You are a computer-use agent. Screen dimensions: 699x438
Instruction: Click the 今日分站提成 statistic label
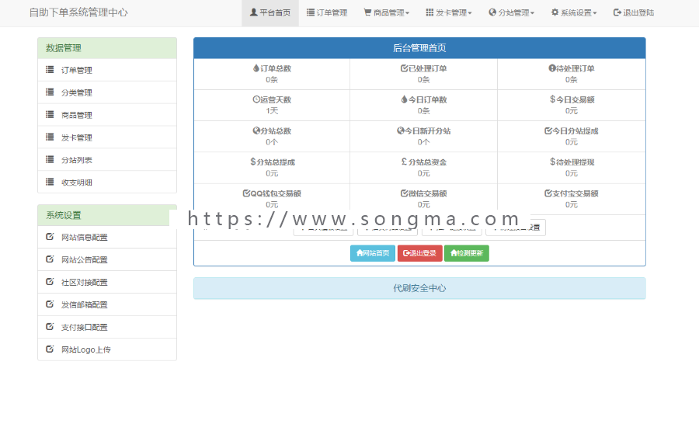pyautogui.click(x=576, y=131)
